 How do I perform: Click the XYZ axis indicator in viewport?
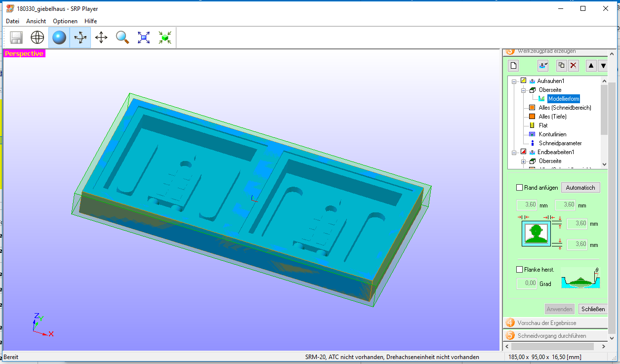click(x=42, y=325)
